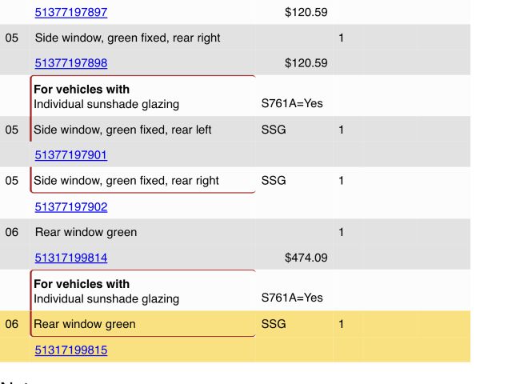This screenshot has height=384, width=512.
Task: Open highlighted part link 51317199815
Action: click(x=70, y=350)
